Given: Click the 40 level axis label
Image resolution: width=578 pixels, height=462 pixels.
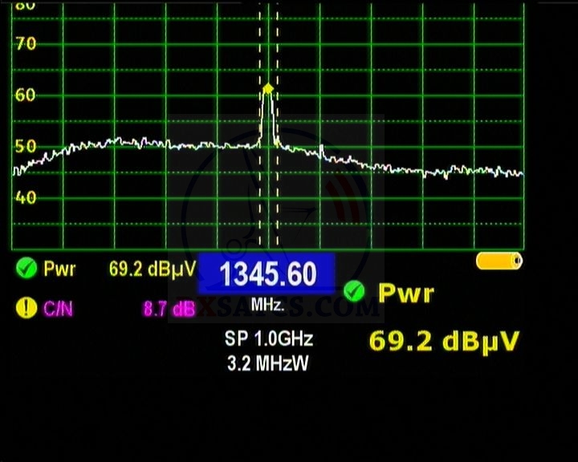Looking at the screenshot, I should 26,197.
